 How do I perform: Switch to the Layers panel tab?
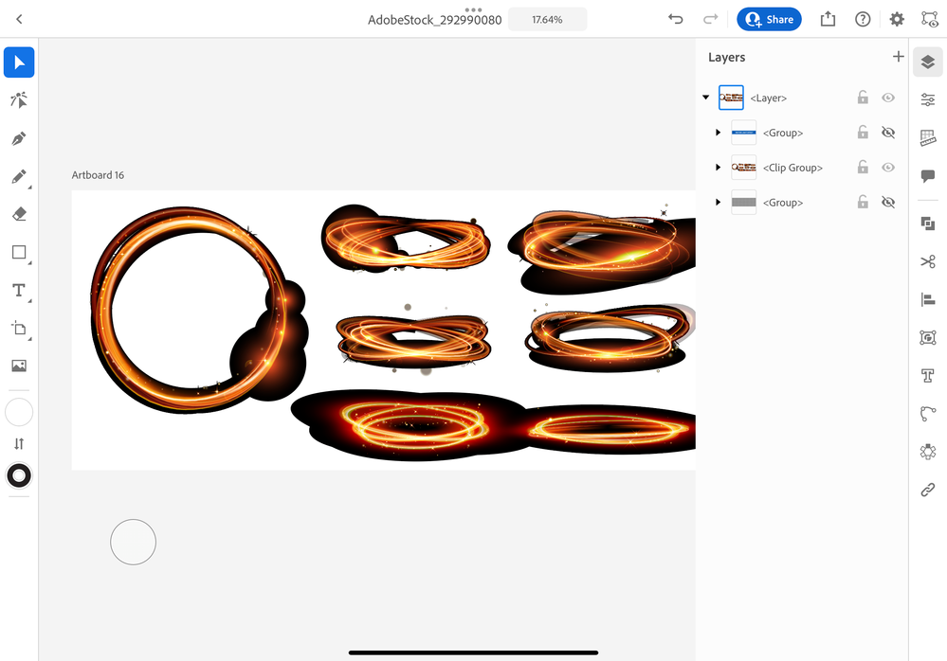[x=927, y=62]
